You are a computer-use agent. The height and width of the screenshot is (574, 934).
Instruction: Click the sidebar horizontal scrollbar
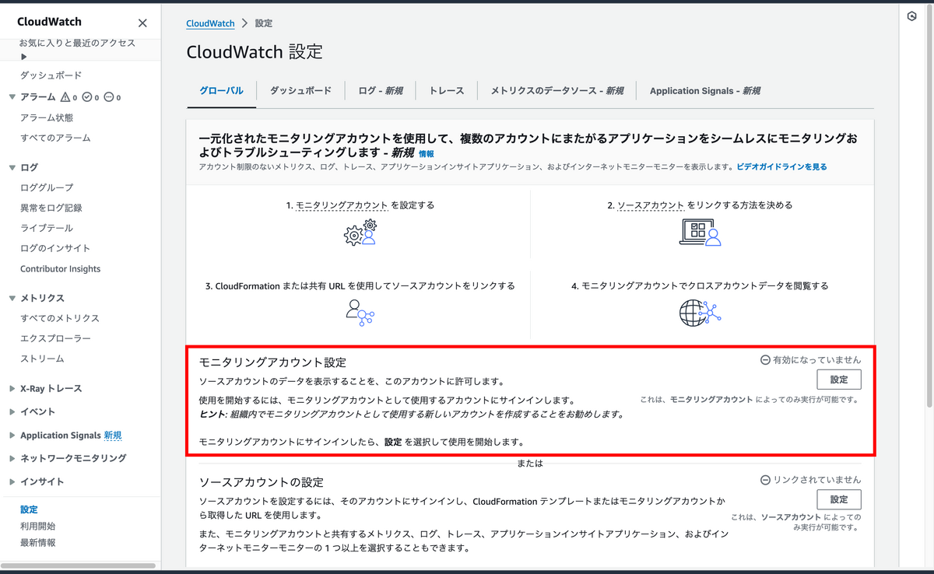point(78,565)
